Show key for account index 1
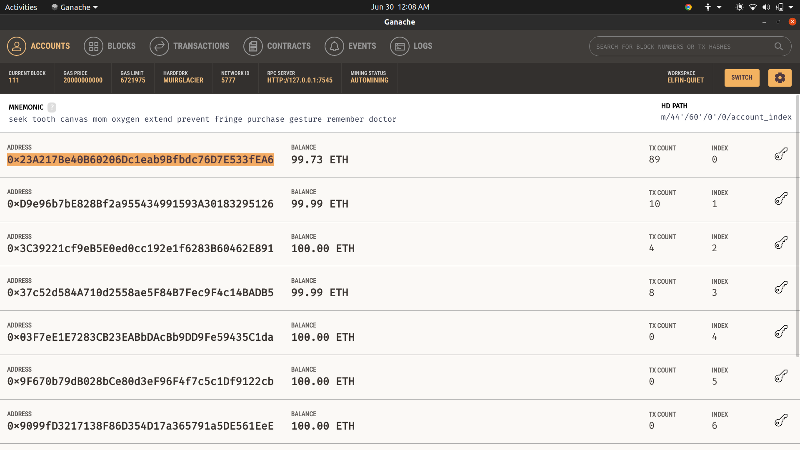The height and width of the screenshot is (450, 800). click(x=781, y=199)
